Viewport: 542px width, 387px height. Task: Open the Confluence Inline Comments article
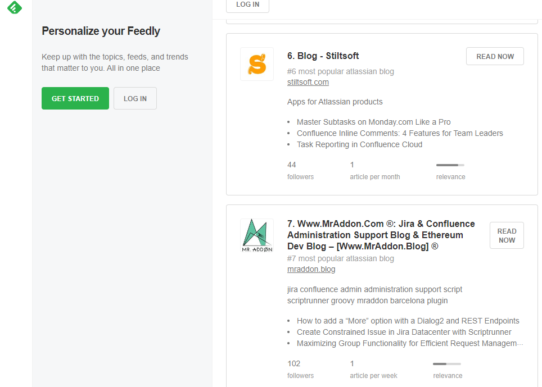400,133
